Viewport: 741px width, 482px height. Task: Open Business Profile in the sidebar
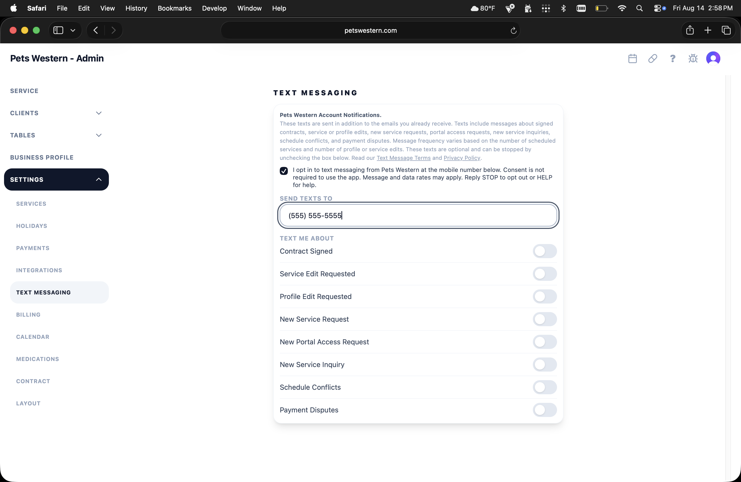(x=42, y=158)
